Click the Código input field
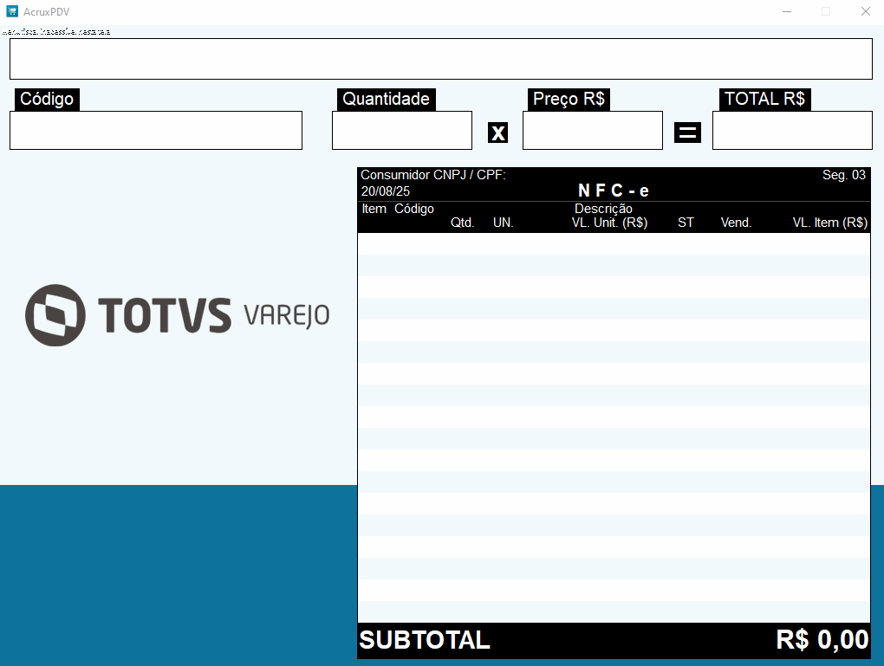884x666 pixels. click(x=156, y=130)
